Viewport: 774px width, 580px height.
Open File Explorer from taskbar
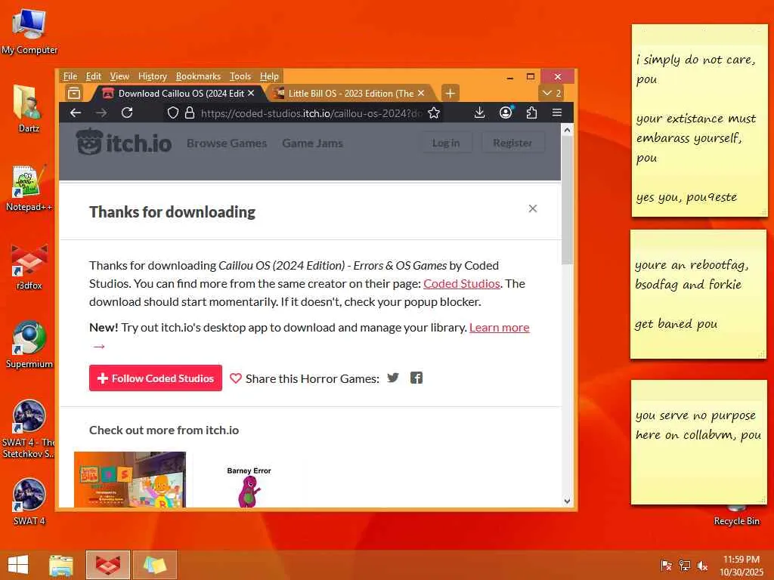pos(61,565)
